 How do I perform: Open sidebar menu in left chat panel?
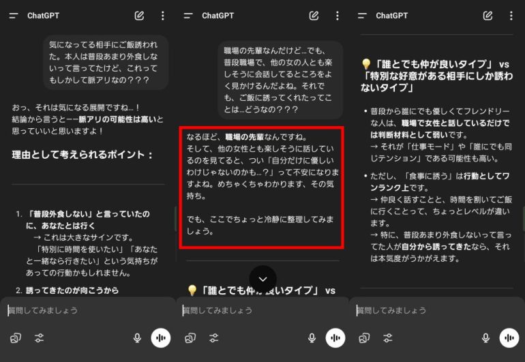click(13, 16)
